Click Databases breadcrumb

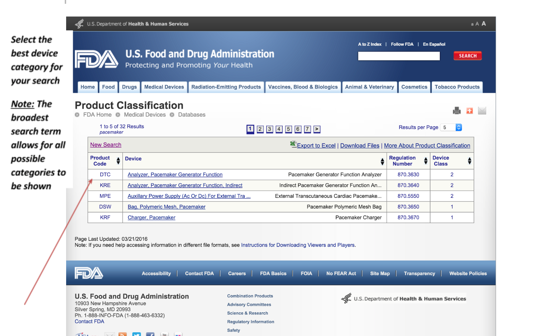pyautogui.click(x=192, y=115)
